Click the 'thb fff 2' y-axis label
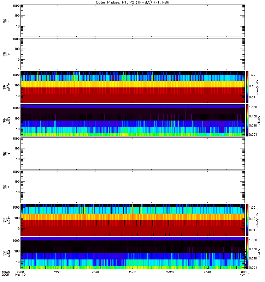Screen dimensions: 265x282 (7, 54)
